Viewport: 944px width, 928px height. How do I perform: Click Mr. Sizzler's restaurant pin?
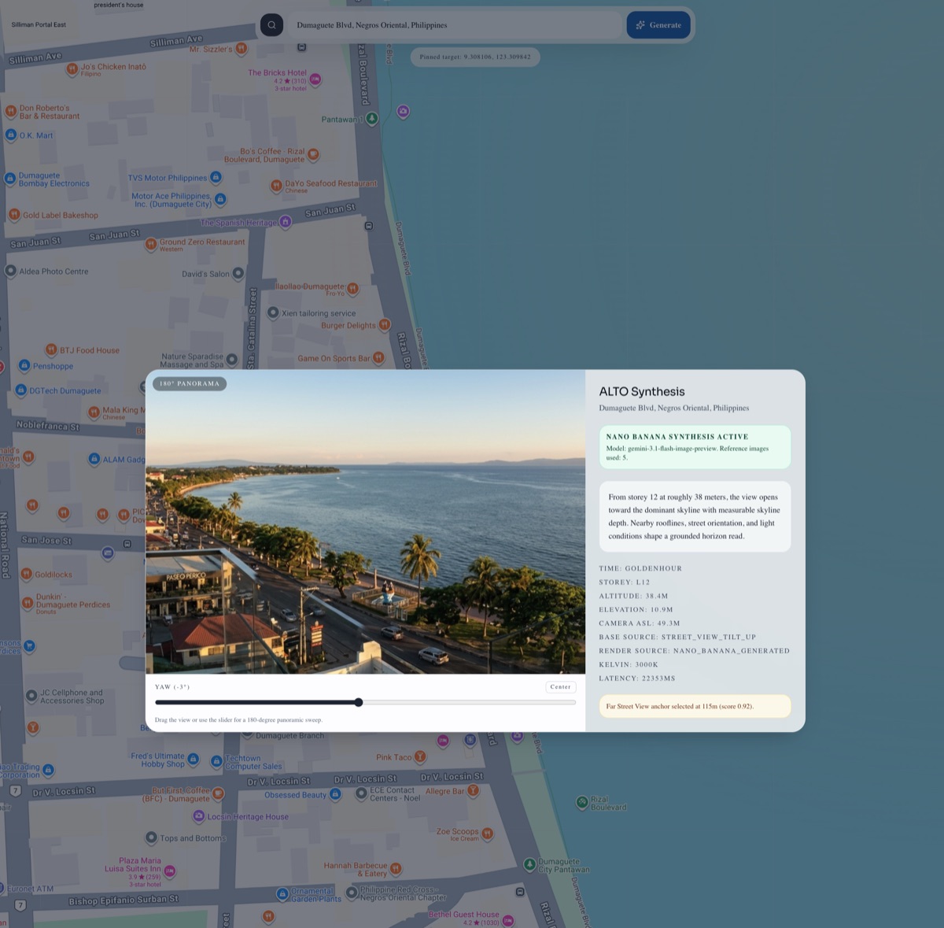242,49
